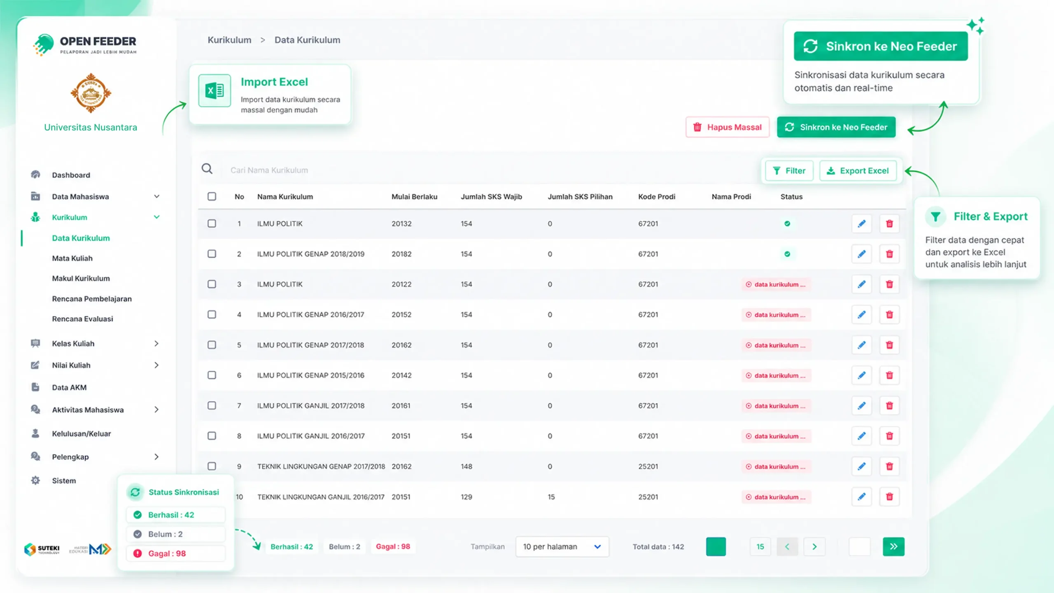Go to page 15 in pagination
The height and width of the screenshot is (593, 1054).
(760, 547)
